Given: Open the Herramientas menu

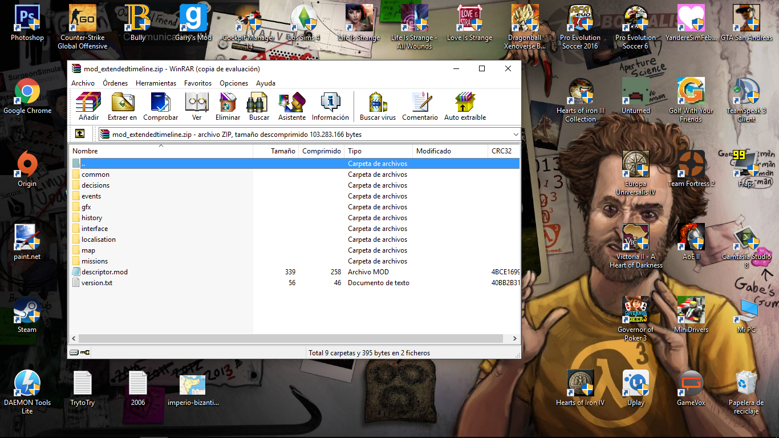Looking at the screenshot, I should pyautogui.click(x=156, y=83).
